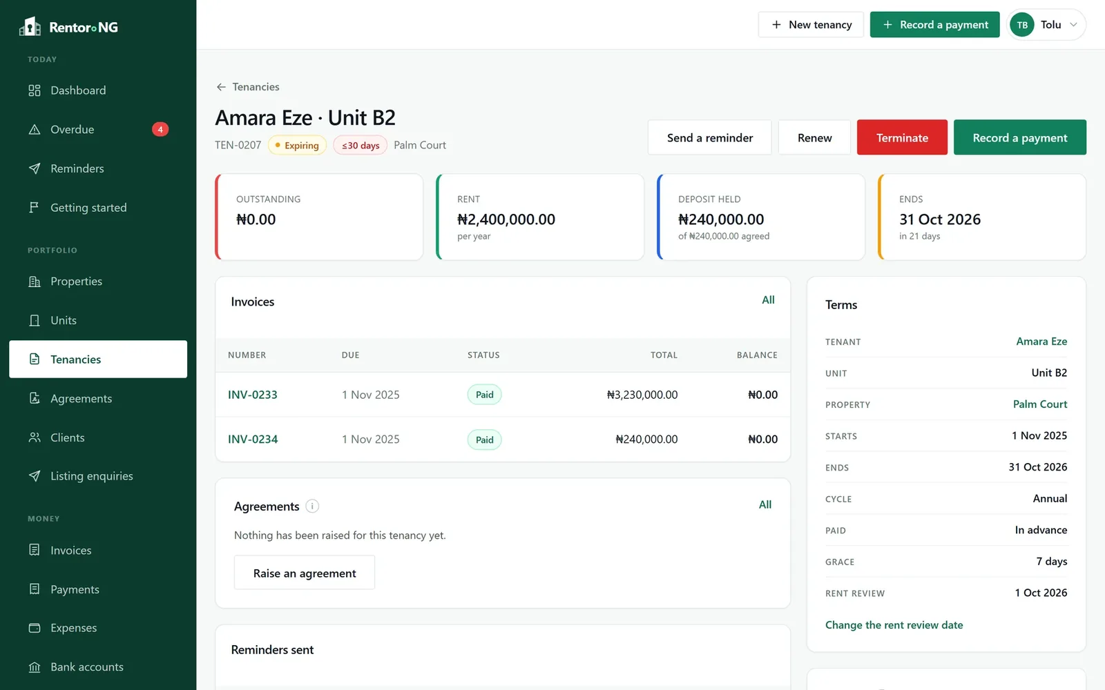
Task: Click the Bank accounts bank icon
Action: [35, 667]
